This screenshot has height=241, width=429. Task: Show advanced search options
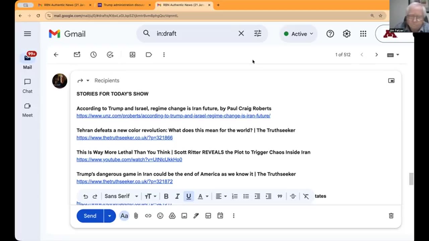[x=257, y=33]
